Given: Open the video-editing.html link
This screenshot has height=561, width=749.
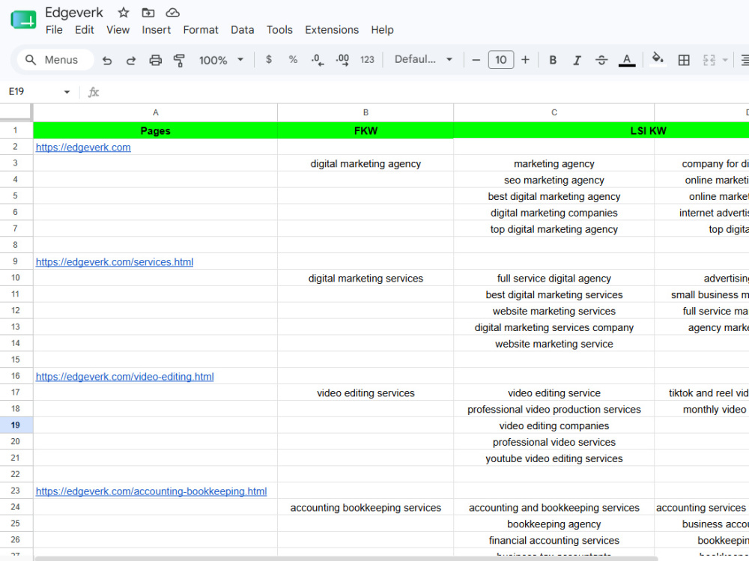Looking at the screenshot, I should [x=124, y=377].
